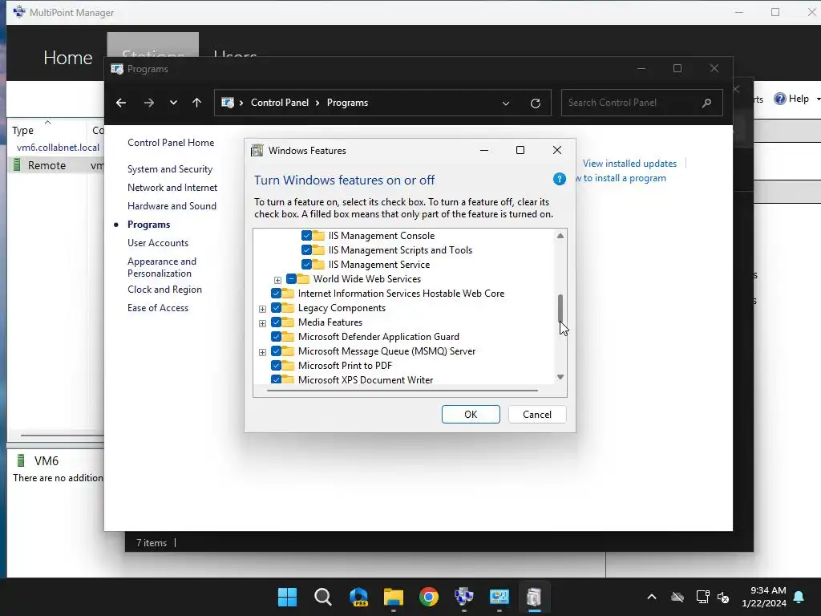Open File Explorer from taskbar
The image size is (821, 616).
pyautogui.click(x=393, y=597)
